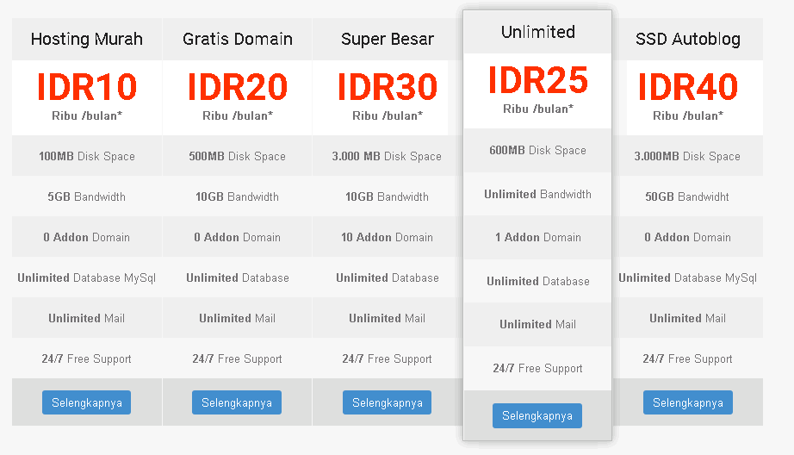Click 24/7 Free Support in Gratis Domain
This screenshot has width=794, height=455.
pyautogui.click(x=237, y=358)
